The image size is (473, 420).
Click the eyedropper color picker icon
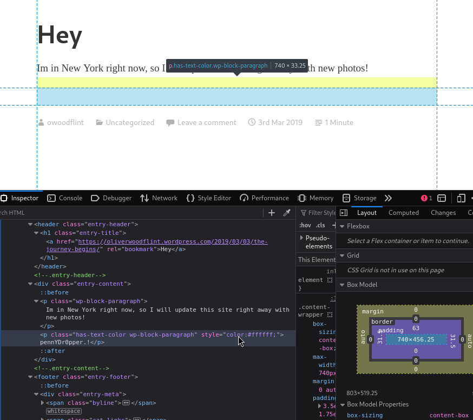pos(287,213)
